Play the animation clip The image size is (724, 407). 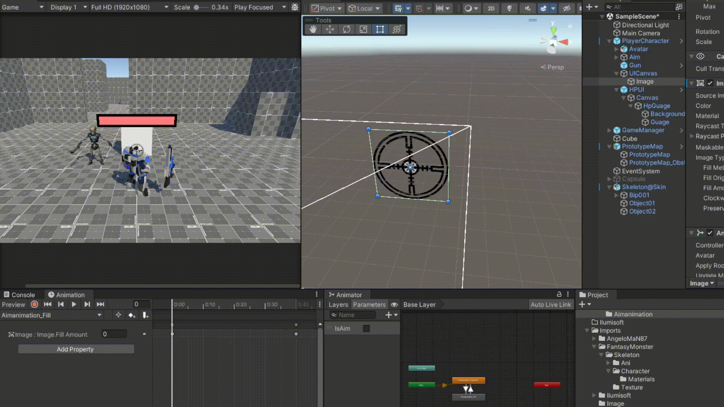pos(74,304)
